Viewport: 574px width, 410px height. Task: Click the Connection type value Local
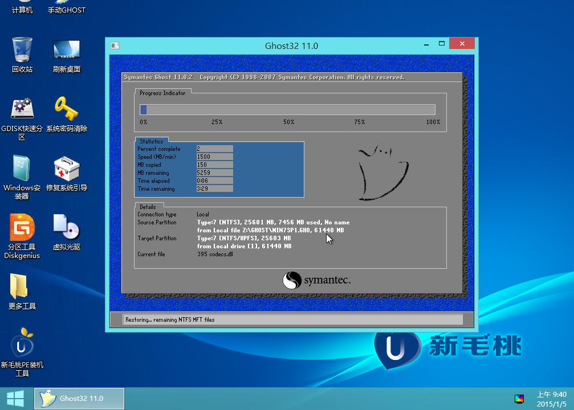(203, 214)
